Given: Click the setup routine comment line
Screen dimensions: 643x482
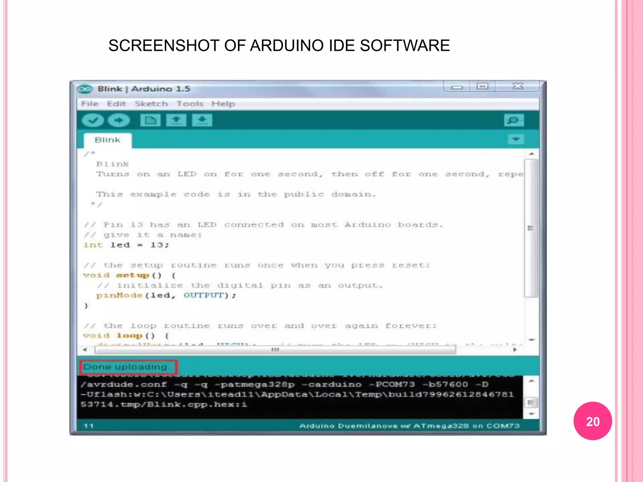Looking at the screenshot, I should [x=257, y=265].
